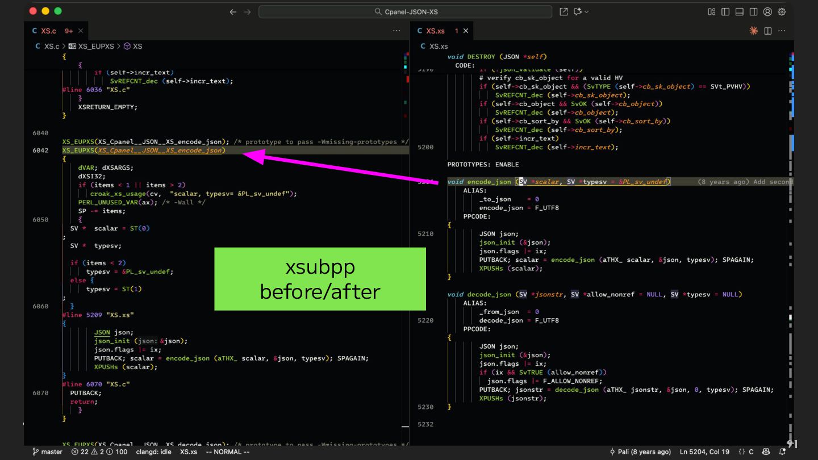818x460 pixels.
Task: Click the orange Claude starburst icon
Action: click(754, 31)
